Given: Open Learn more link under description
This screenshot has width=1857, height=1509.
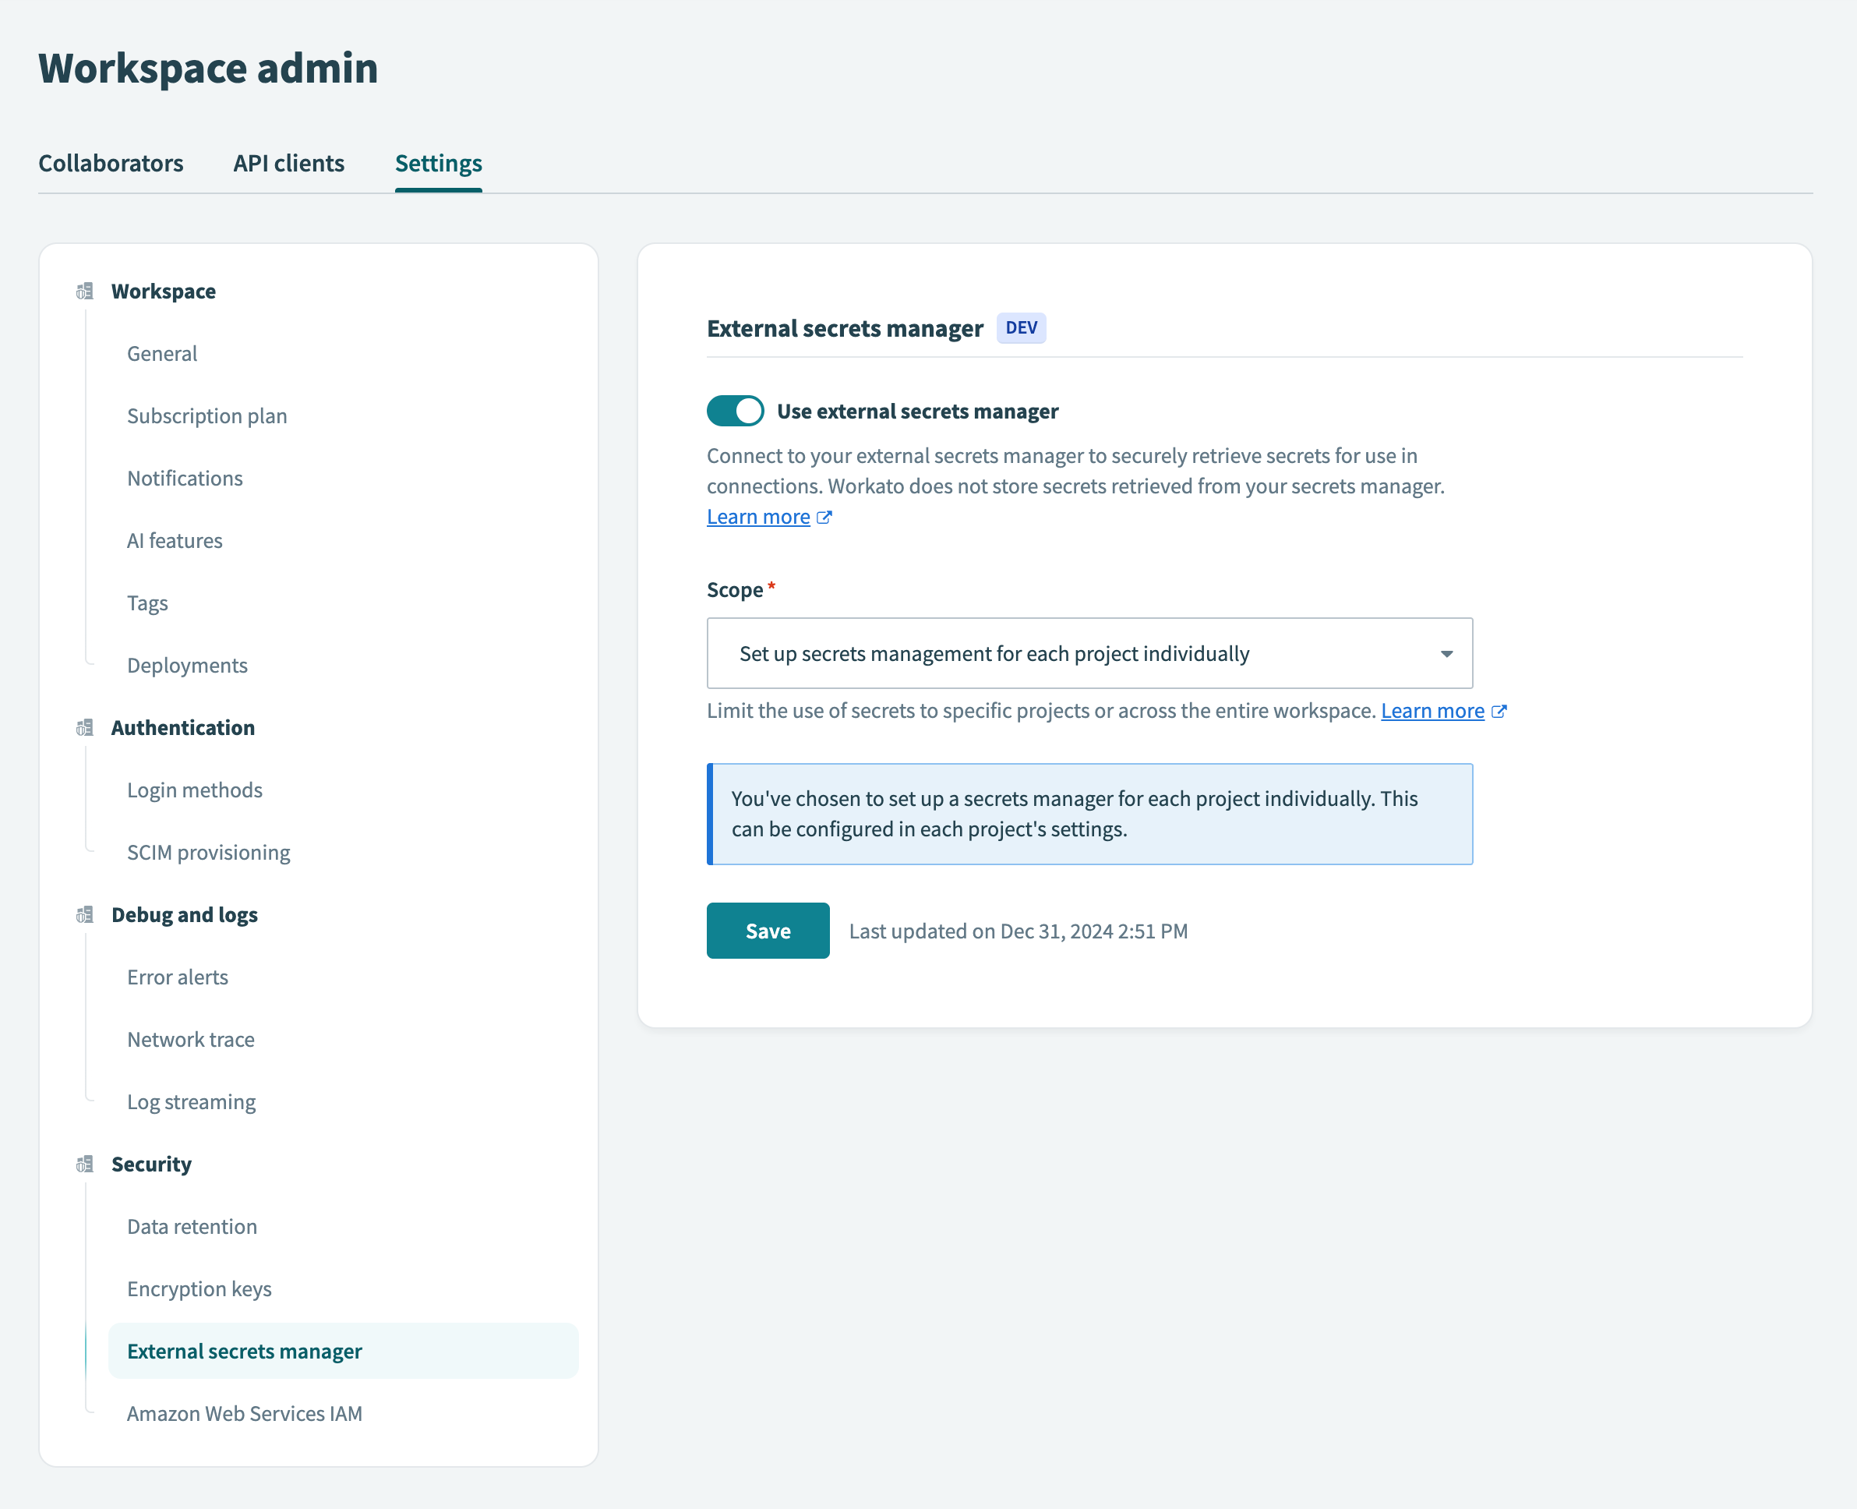Looking at the screenshot, I should tap(757, 518).
